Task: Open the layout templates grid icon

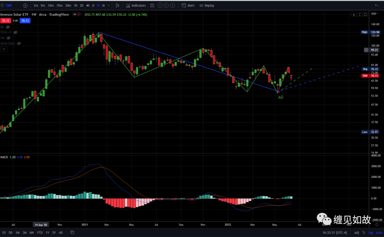Action: (152, 5)
